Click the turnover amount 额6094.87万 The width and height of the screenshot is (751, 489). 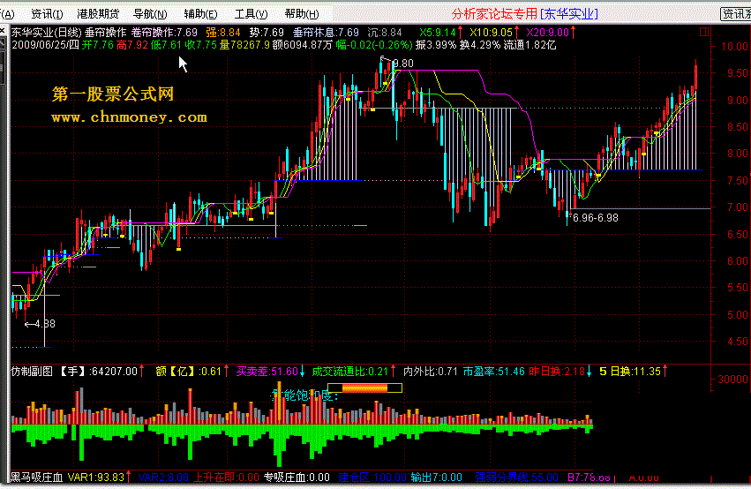pos(302,45)
